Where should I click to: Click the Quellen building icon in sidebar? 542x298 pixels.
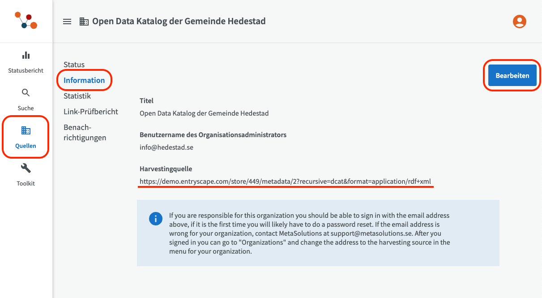26,130
